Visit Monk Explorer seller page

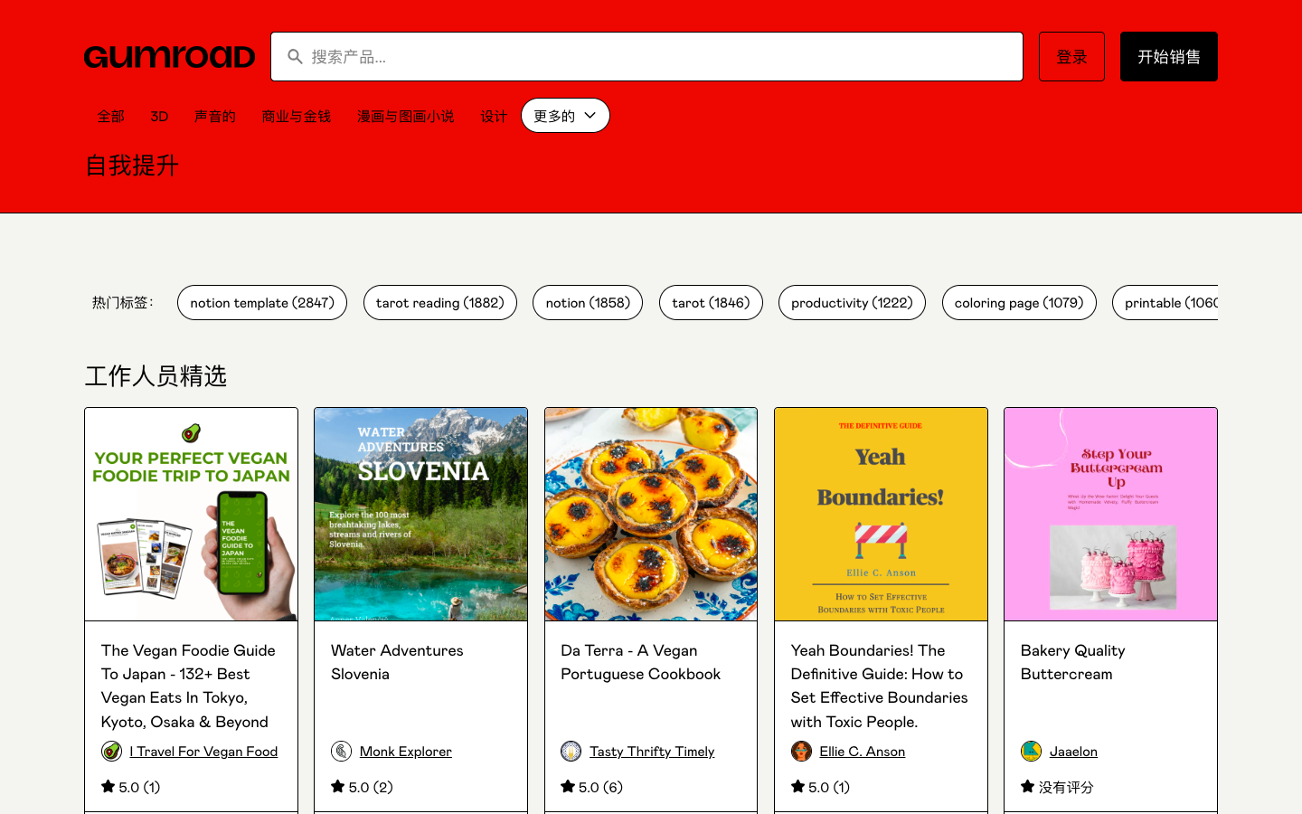(405, 751)
